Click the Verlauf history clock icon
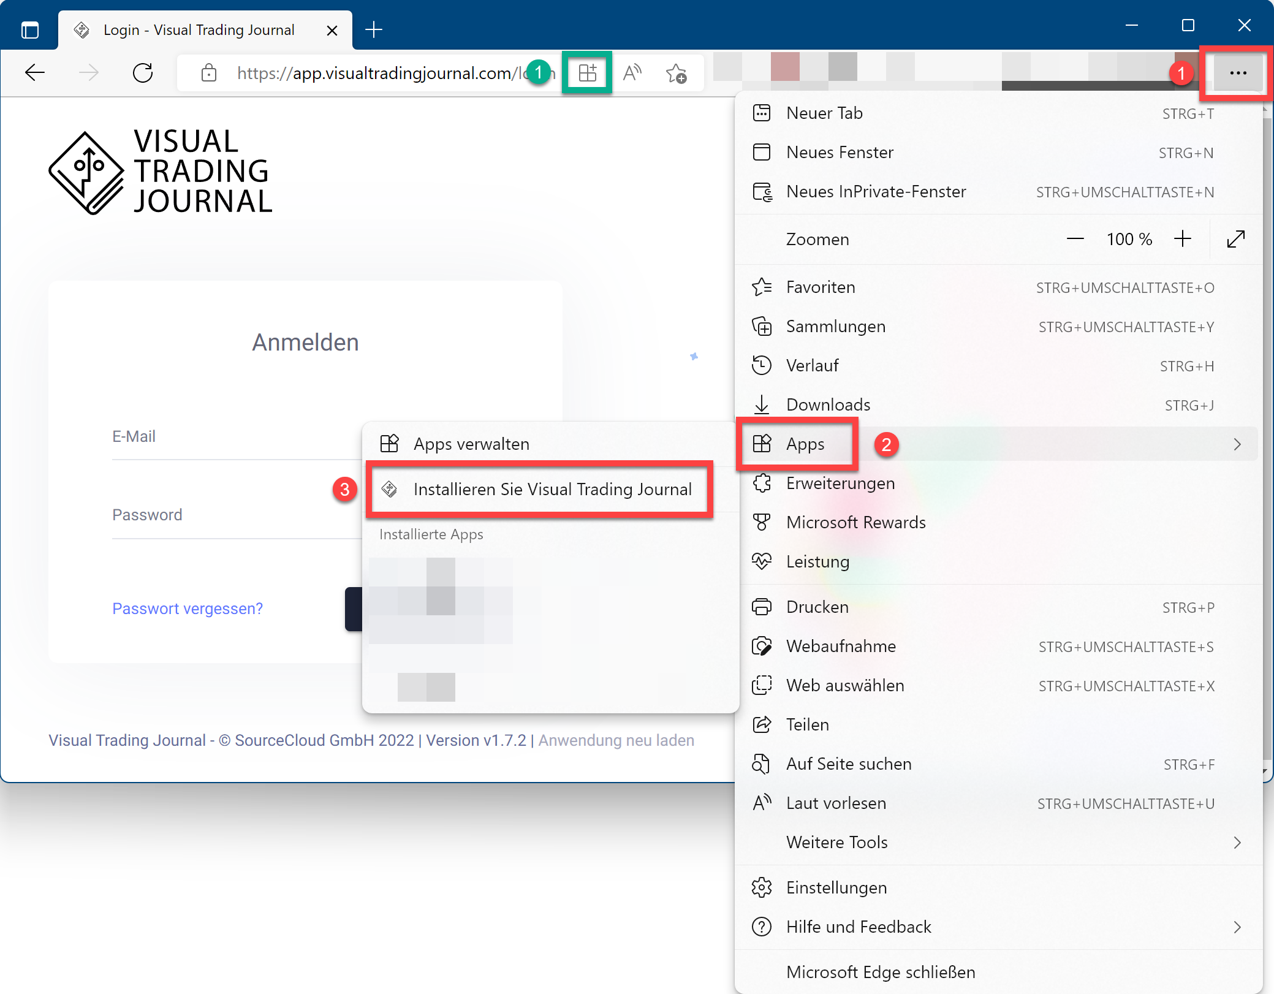 pos(761,366)
